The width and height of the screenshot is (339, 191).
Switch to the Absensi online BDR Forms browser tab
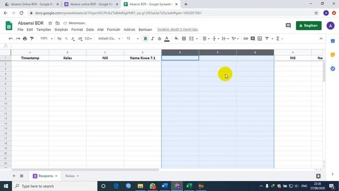point(91,4)
